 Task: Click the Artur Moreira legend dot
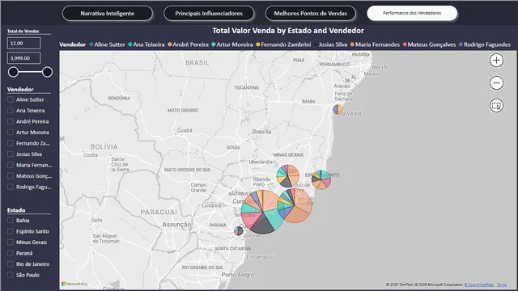(214, 44)
